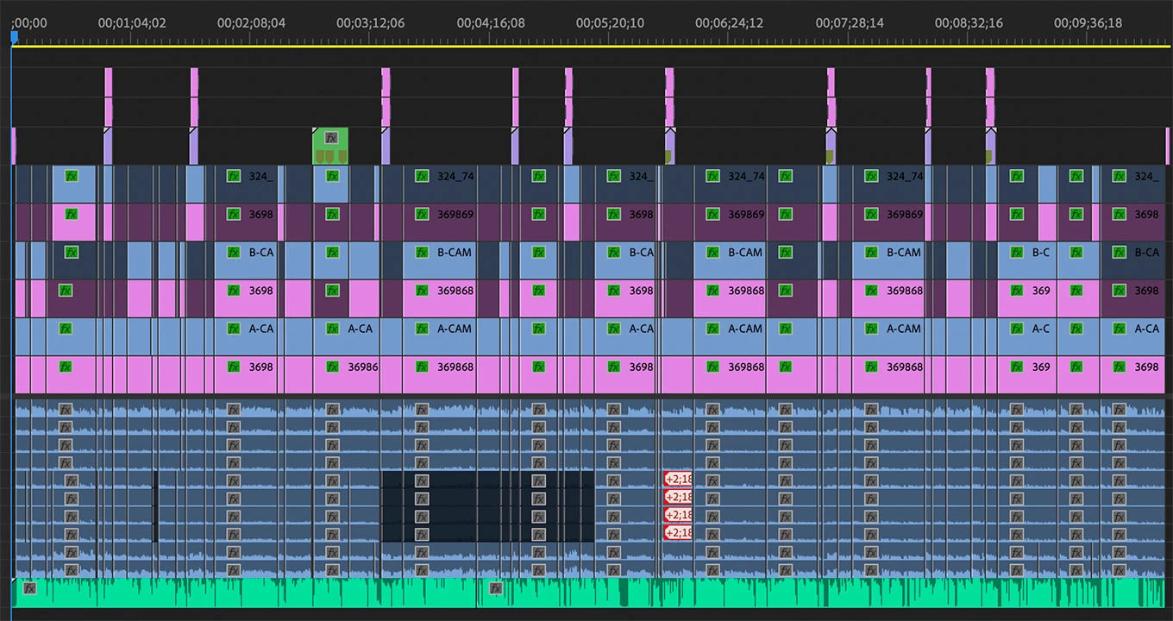Viewport: 1173px width, 621px height.
Task: Select the green graphics clip on upper video track
Action: 330,146
